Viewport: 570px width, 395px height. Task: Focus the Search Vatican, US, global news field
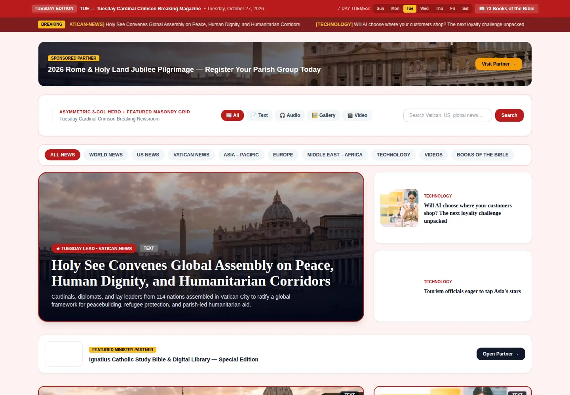point(447,115)
